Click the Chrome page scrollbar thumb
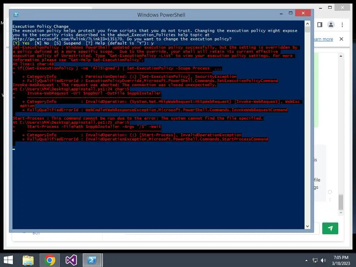The height and width of the screenshot is (267, 356). (x=341, y=202)
